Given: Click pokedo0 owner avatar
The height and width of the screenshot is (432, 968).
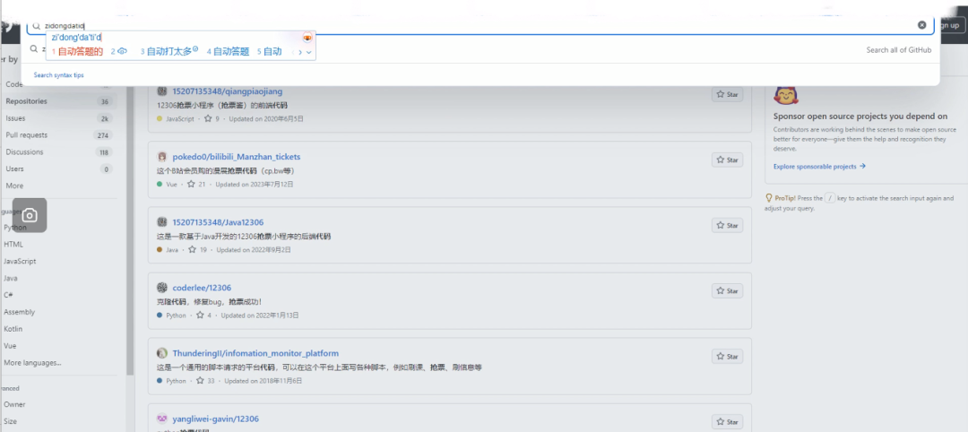Looking at the screenshot, I should [162, 157].
